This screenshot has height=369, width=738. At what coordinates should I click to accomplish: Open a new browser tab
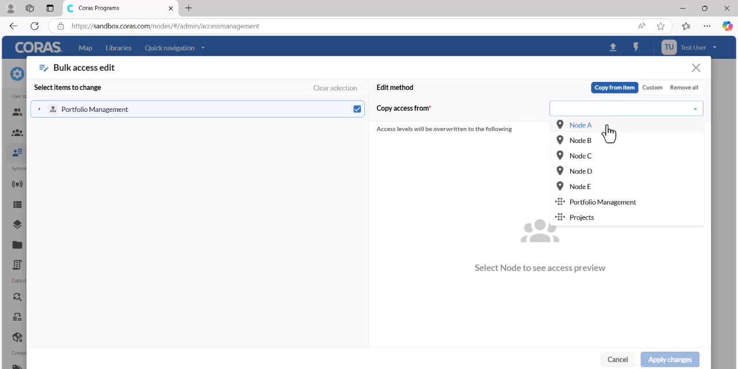tap(189, 8)
